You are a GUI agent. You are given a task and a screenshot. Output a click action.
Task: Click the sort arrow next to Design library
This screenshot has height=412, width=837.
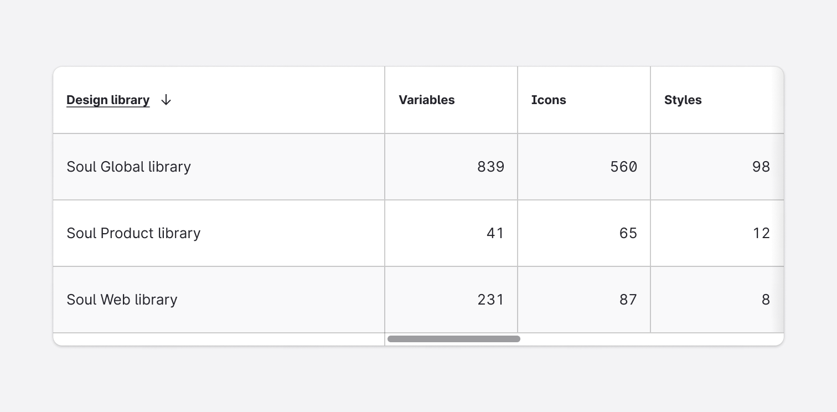166,100
